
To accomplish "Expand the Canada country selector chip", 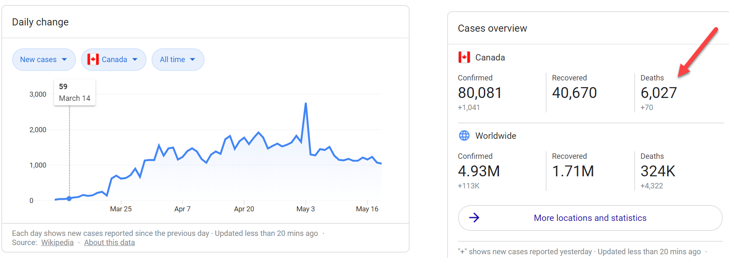I will point(113,60).
